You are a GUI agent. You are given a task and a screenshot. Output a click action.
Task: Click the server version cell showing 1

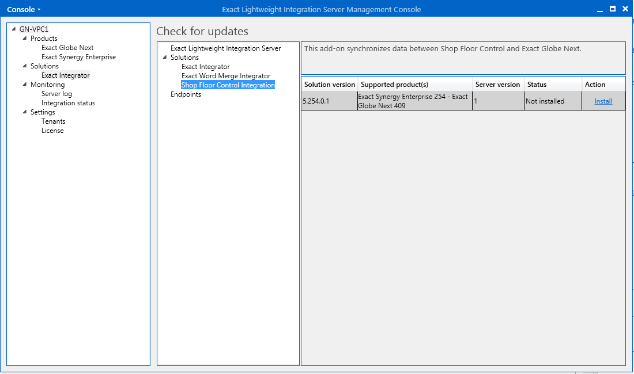499,101
